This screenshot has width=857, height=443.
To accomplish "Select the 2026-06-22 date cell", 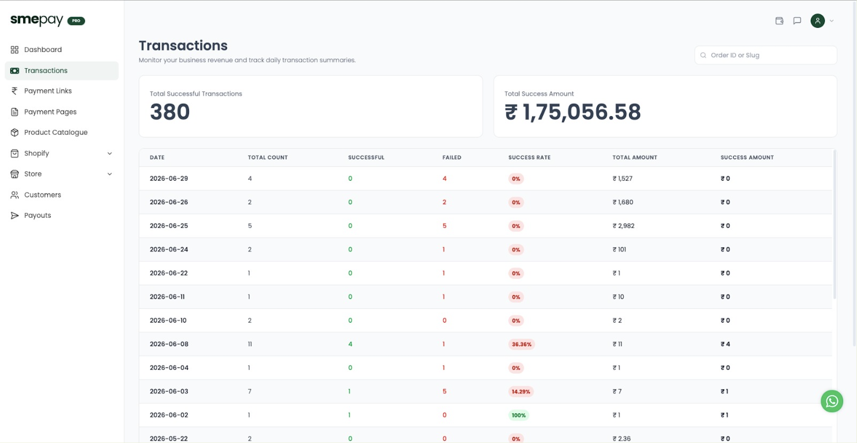I will [x=169, y=273].
